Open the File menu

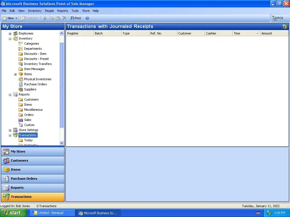click(4, 11)
